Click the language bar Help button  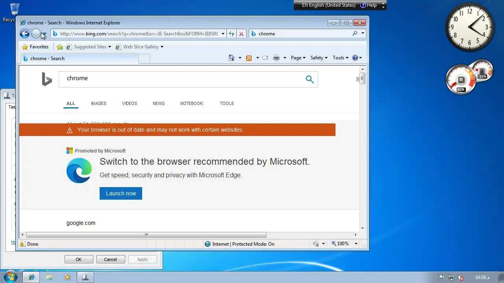[369, 5]
